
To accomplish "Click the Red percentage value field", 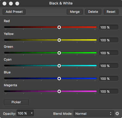I will point(109,27).
